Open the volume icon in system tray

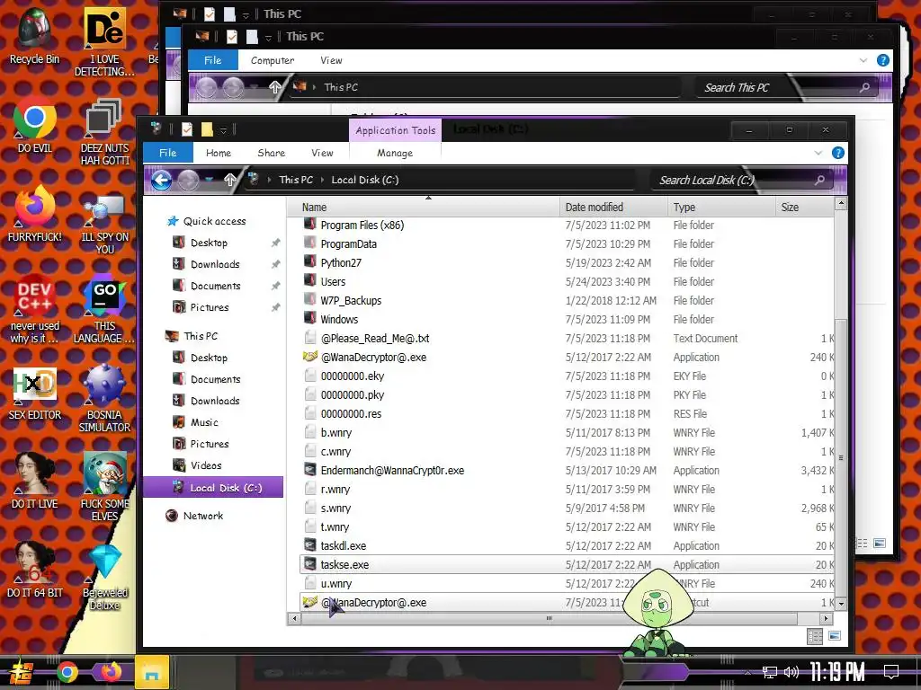coord(791,672)
